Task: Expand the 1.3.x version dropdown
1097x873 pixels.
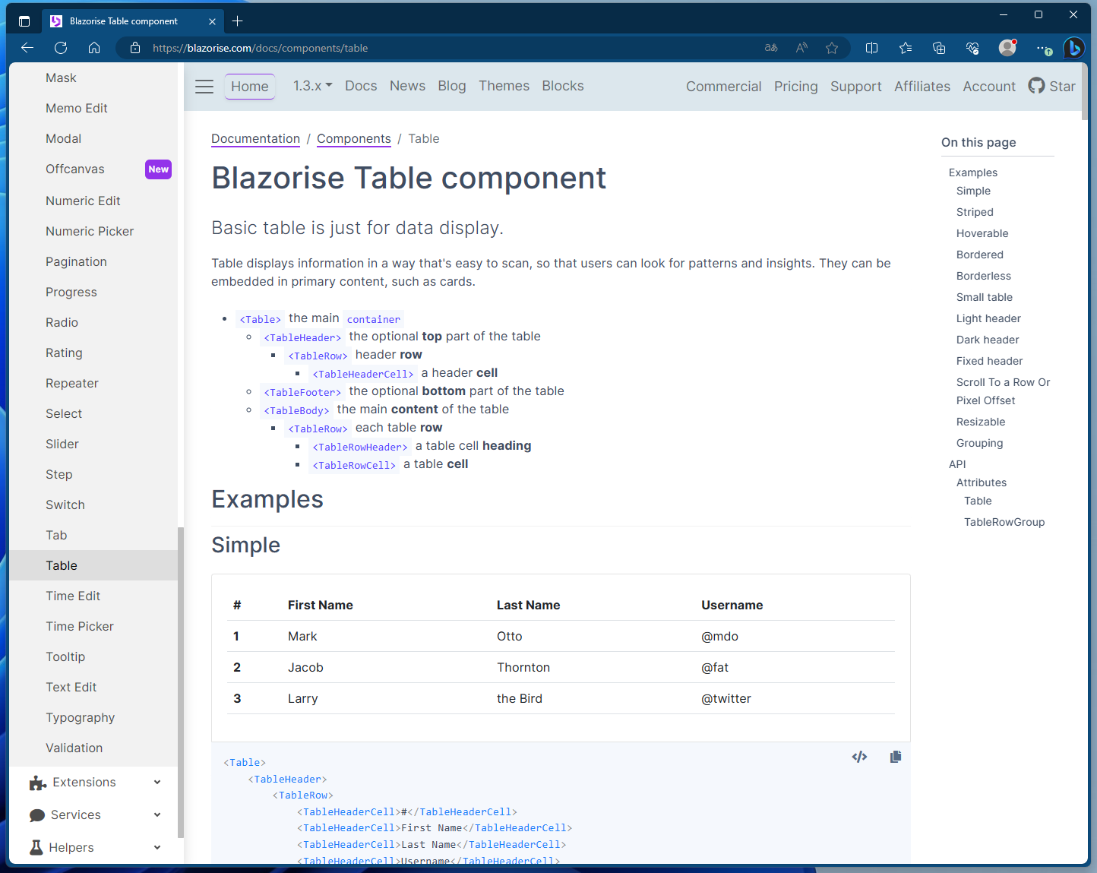Action: [x=311, y=86]
